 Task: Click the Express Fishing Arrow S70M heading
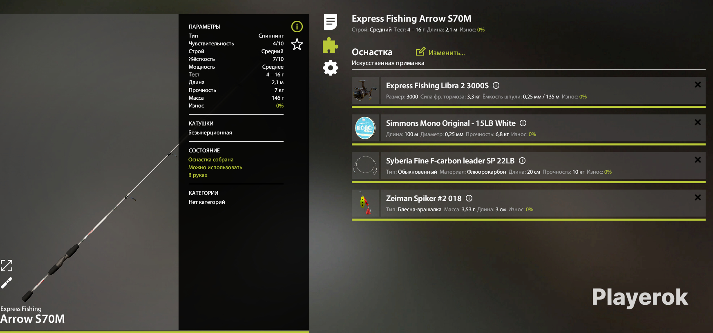click(x=411, y=18)
